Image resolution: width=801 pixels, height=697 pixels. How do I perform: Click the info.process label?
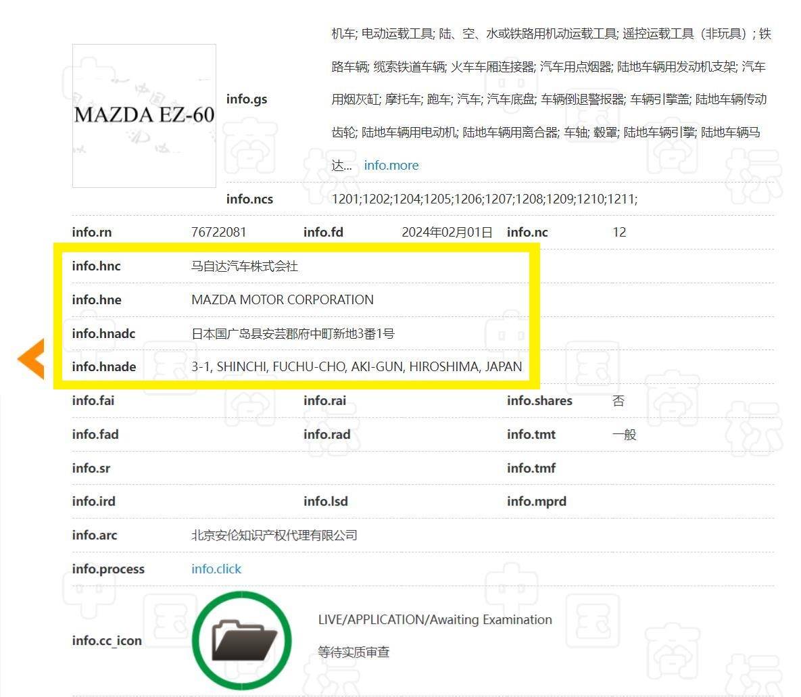108,569
